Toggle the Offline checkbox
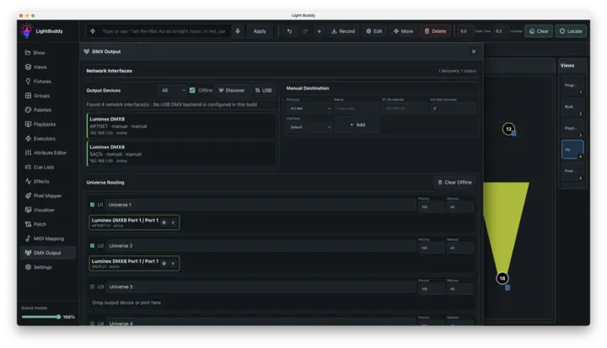Image resolution: width=607 pixels, height=348 pixels. tap(192, 90)
